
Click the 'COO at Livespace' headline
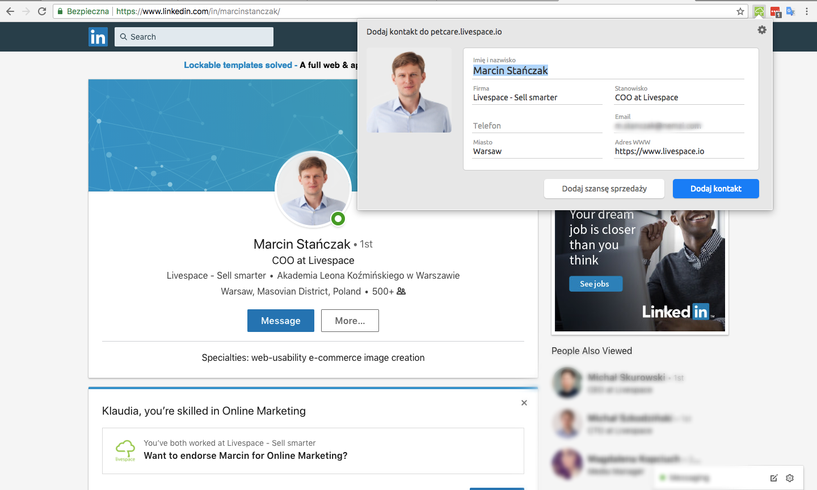[313, 261]
